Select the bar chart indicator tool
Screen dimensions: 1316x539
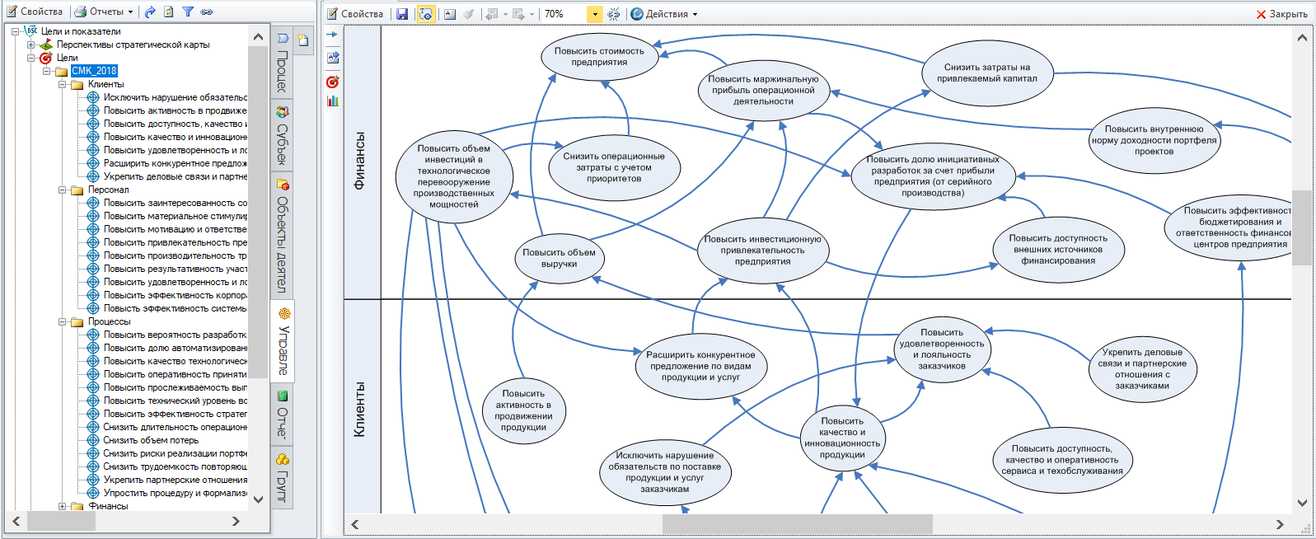coord(333,101)
